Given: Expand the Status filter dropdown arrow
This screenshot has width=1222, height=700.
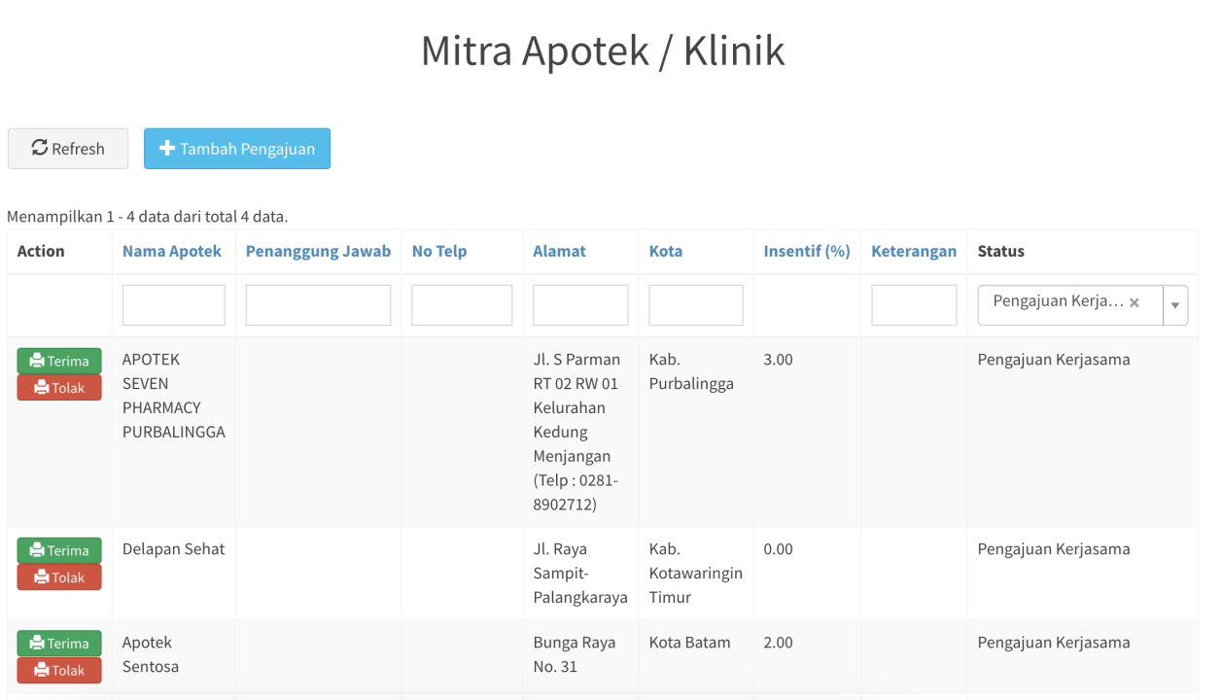Looking at the screenshot, I should click(x=1175, y=305).
